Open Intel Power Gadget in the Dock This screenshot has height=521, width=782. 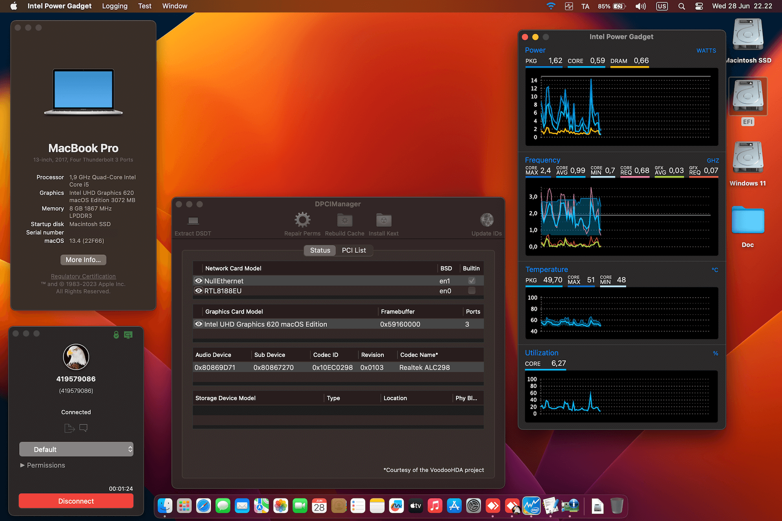[x=531, y=506]
